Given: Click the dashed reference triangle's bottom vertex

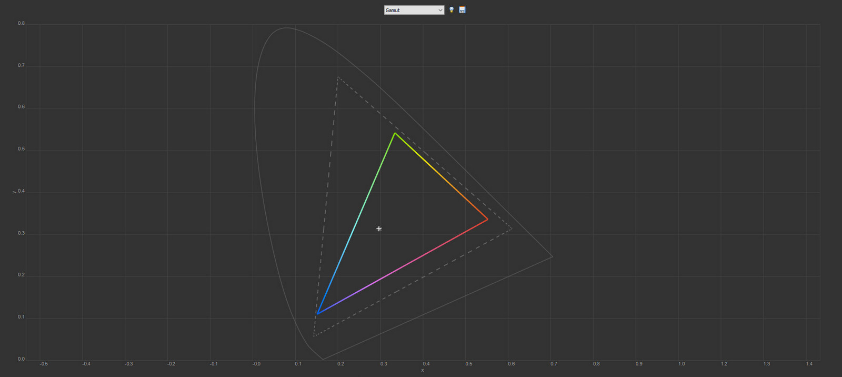Looking at the screenshot, I should [x=314, y=335].
